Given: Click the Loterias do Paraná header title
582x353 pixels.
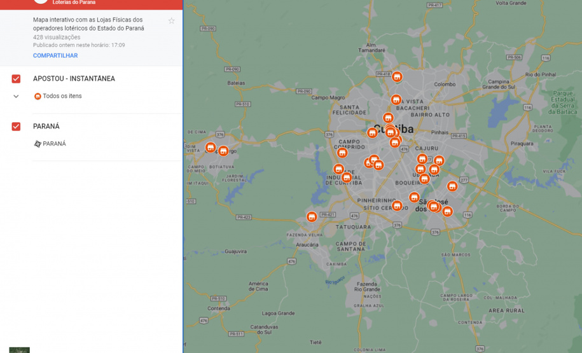Looking at the screenshot, I should click(74, 3).
